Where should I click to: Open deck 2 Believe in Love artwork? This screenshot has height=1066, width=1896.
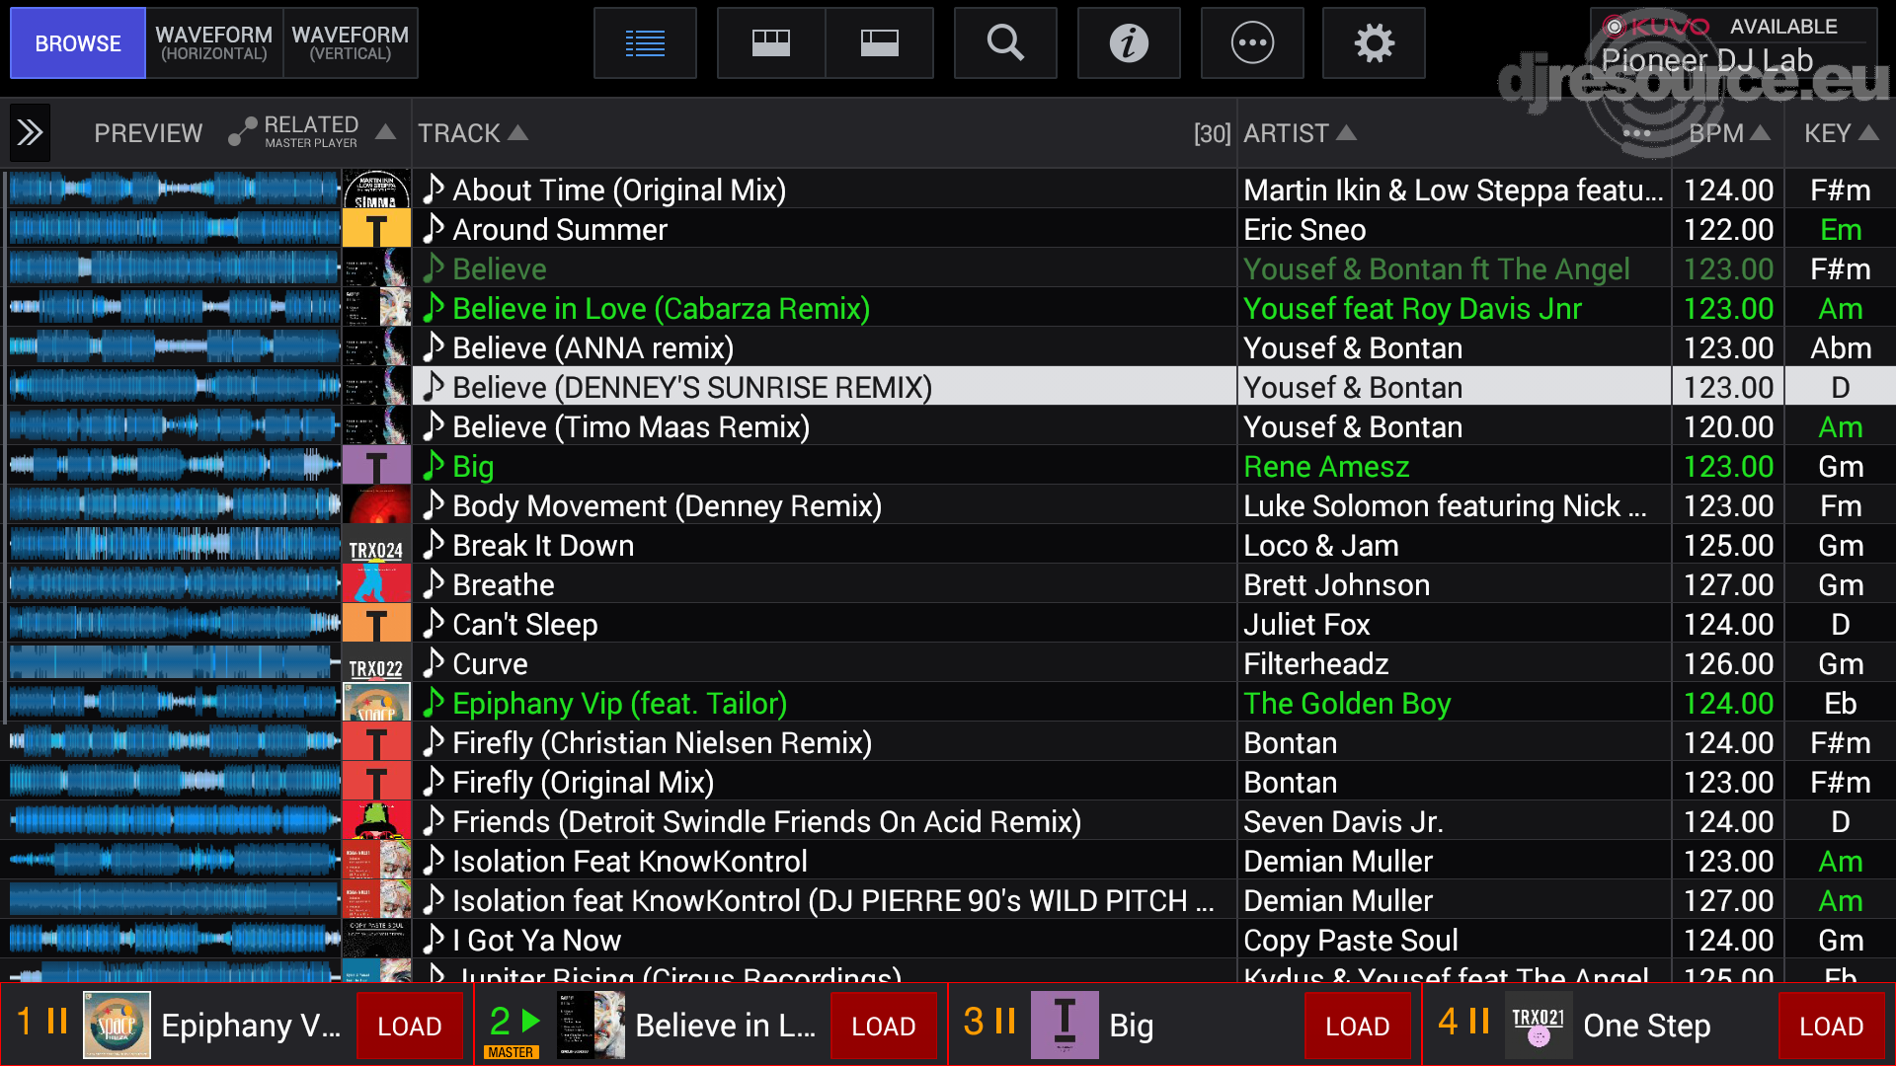click(591, 1026)
